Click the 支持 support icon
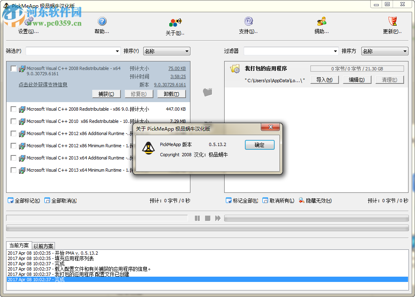 [x=248, y=21]
